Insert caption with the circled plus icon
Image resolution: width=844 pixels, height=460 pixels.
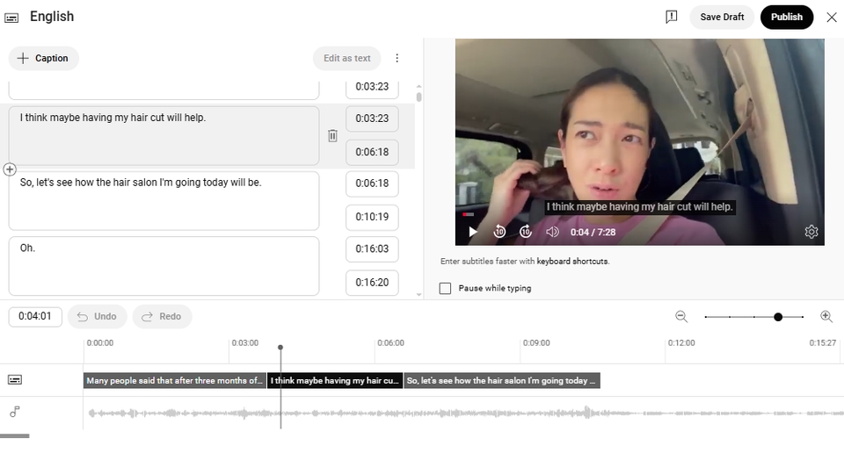click(10, 169)
